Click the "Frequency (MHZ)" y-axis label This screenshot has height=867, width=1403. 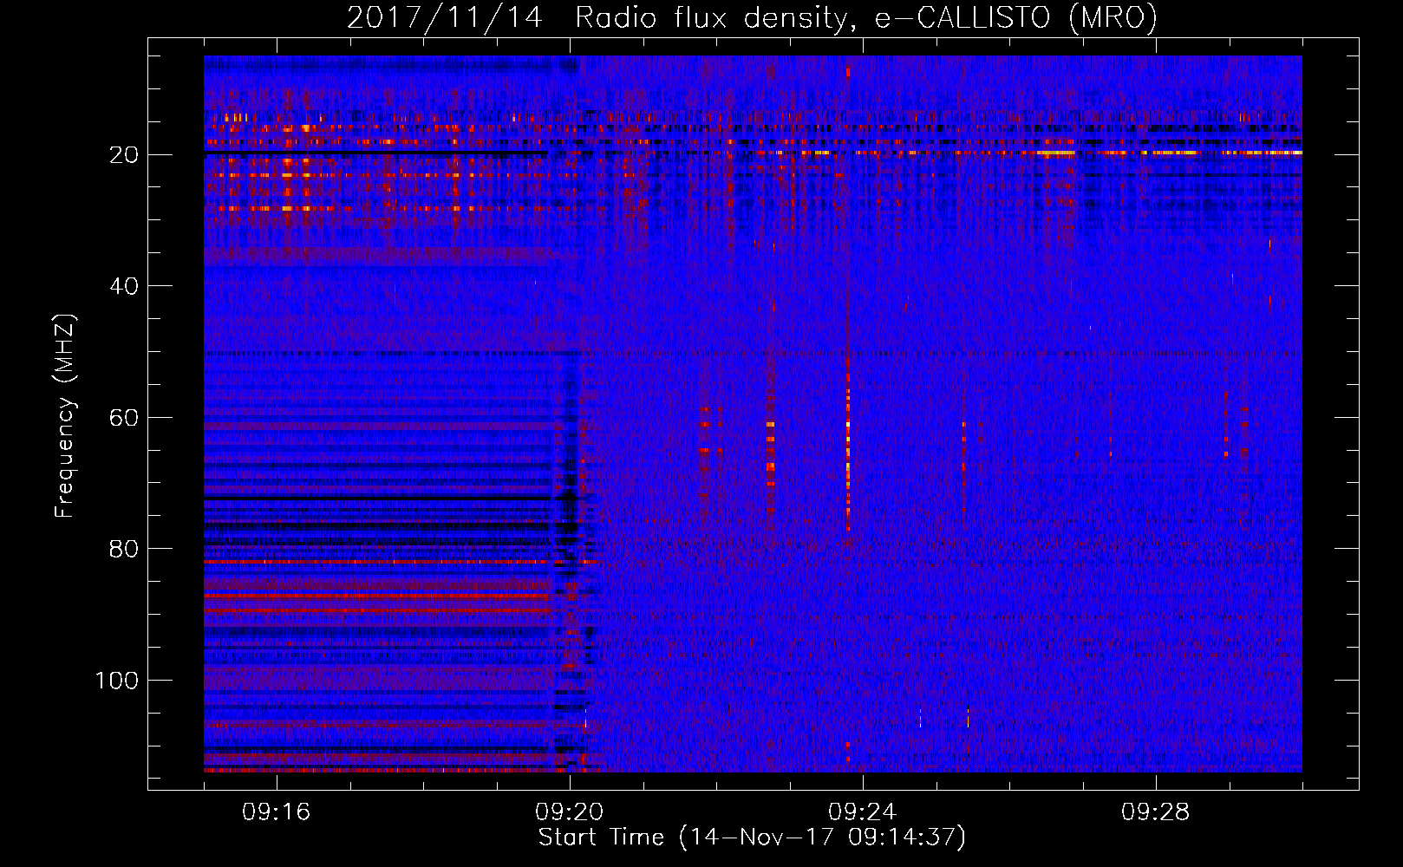65,416
